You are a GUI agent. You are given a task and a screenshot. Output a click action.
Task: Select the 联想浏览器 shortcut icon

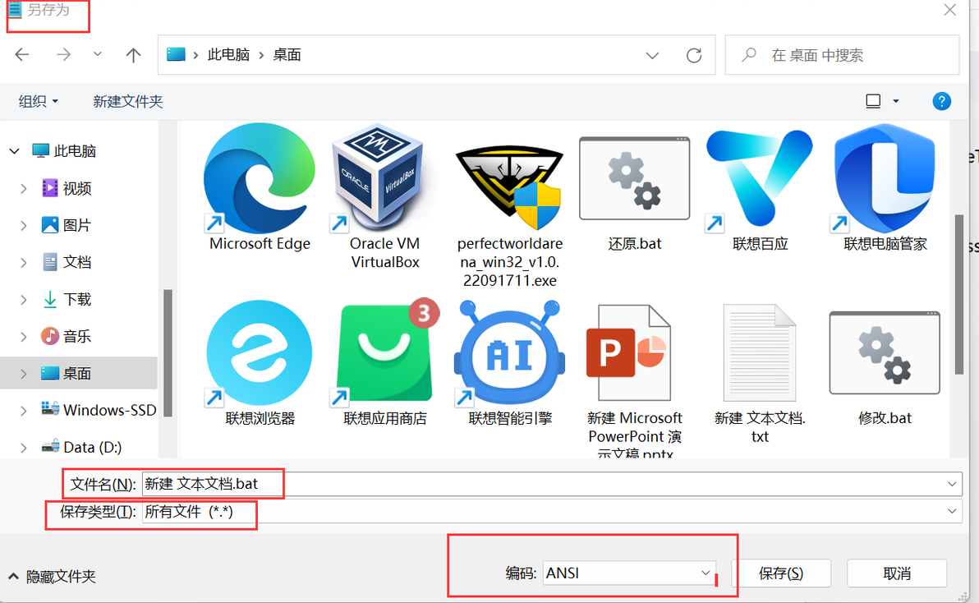coord(259,352)
